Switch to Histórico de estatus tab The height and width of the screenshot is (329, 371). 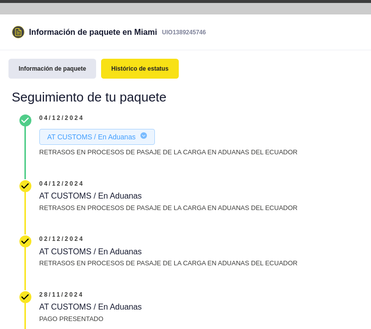[140, 69]
